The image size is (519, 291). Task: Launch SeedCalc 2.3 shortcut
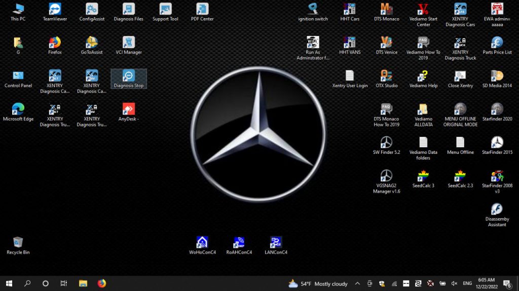coord(460,179)
